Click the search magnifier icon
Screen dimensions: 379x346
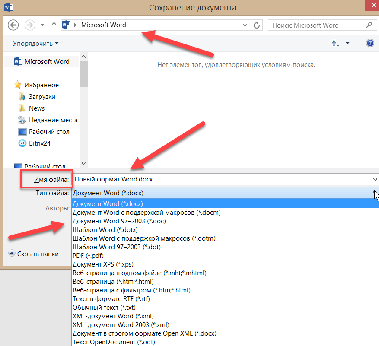(369, 25)
